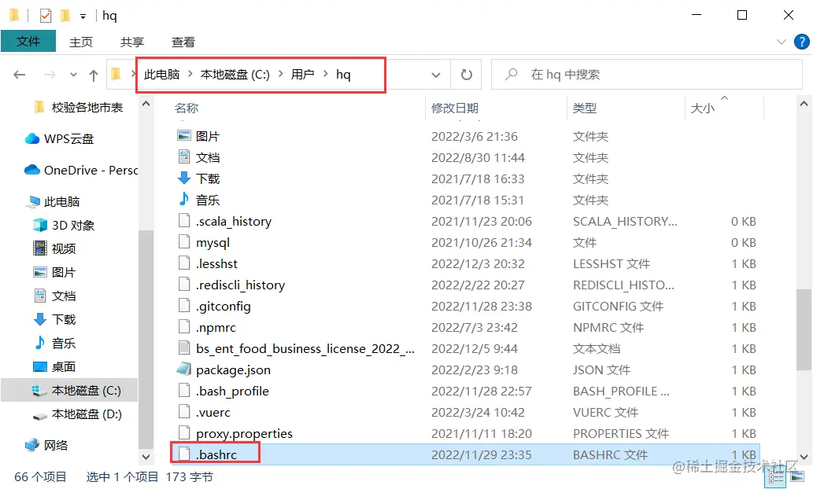Click 此电脑 in the address bar
Viewport: 813px width, 489px height.
pyautogui.click(x=162, y=75)
